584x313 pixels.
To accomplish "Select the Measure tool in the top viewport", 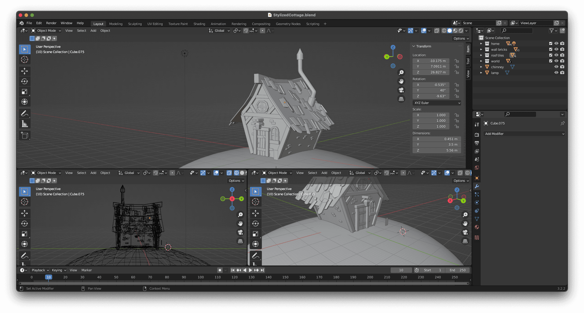I will tap(25, 124).
